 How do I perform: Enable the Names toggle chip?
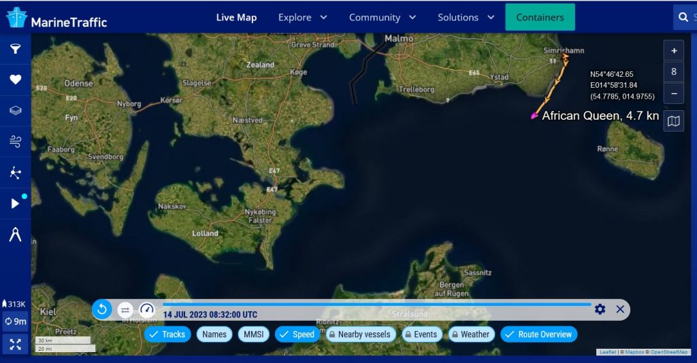(x=214, y=334)
